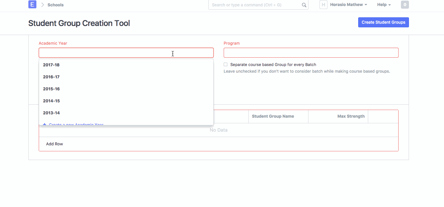Image resolution: width=444 pixels, height=207 pixels.
Task: Pick 2015-16 in the dropdown list
Action: (x=51, y=89)
